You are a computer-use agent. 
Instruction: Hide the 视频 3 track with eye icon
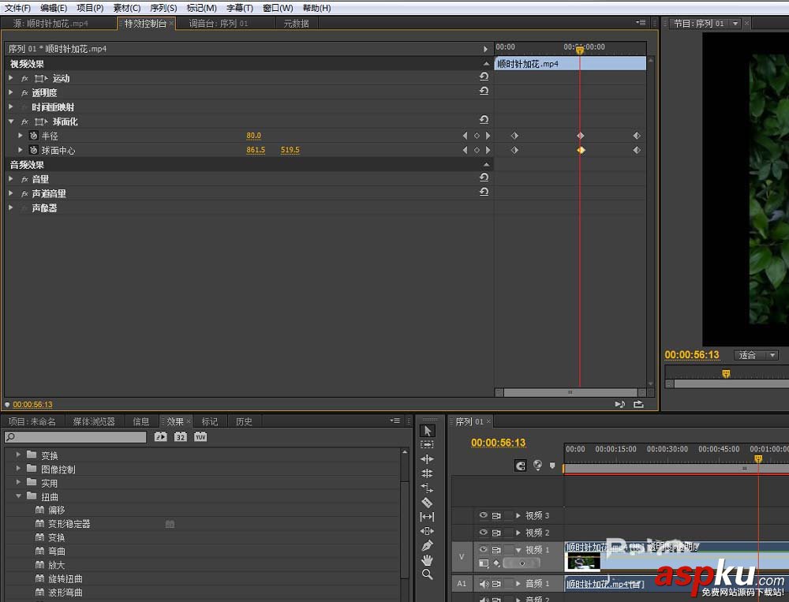(482, 515)
